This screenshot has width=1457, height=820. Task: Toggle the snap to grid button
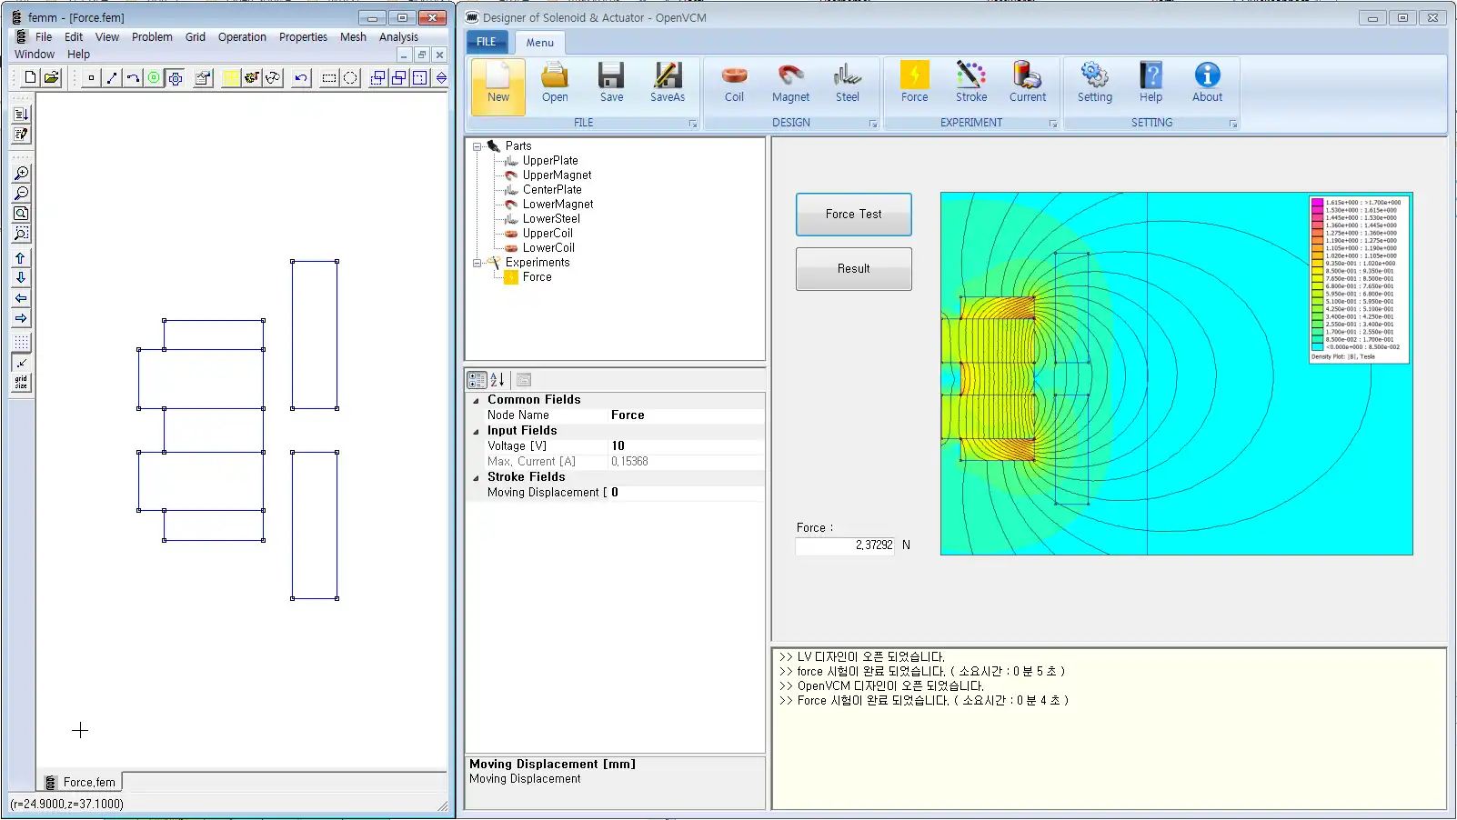(21, 363)
